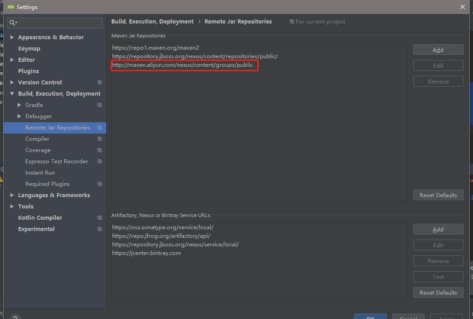Open the Required Plugins page
Image resolution: width=473 pixels, height=319 pixels.
(47, 184)
